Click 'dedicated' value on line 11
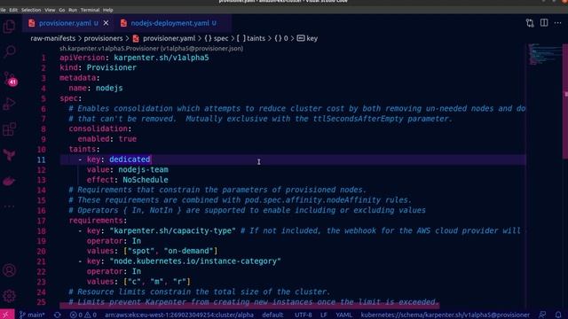This screenshot has height=319, width=568. (130, 159)
